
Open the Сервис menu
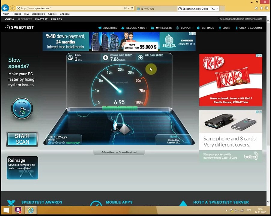coord(52,14)
